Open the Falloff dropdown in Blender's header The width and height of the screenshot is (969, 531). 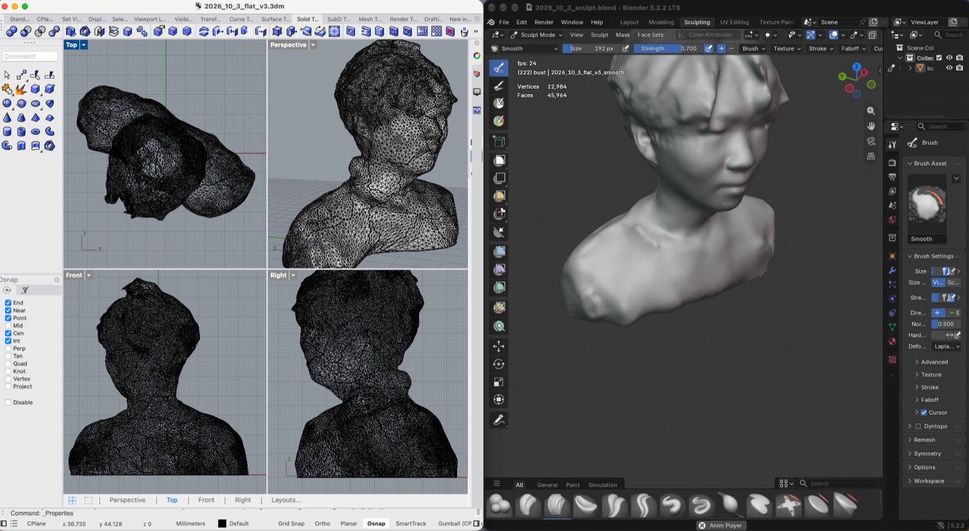coord(852,48)
